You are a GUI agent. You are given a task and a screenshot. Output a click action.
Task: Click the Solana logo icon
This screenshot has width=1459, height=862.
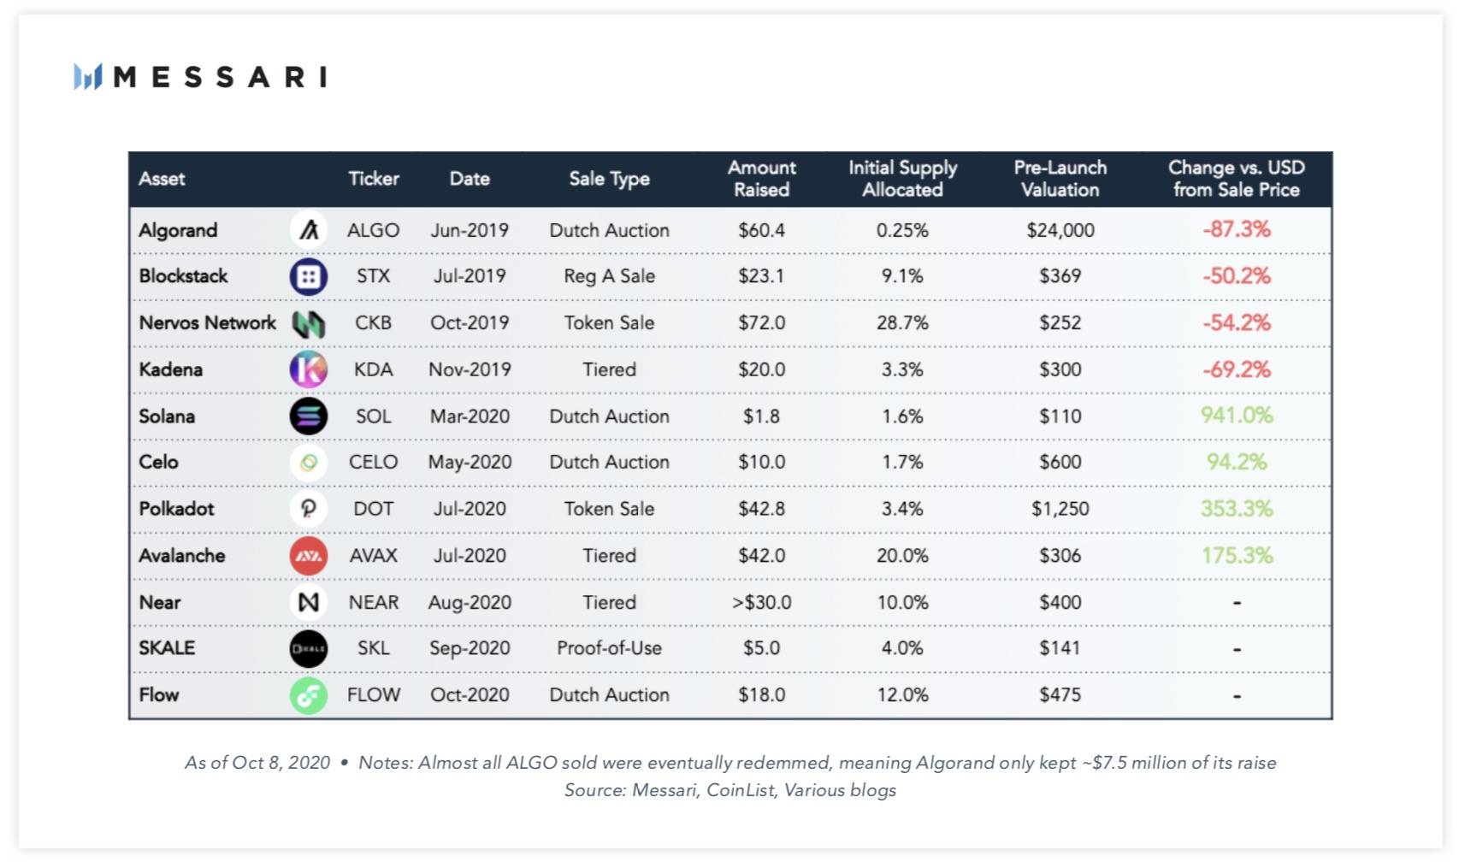308,416
